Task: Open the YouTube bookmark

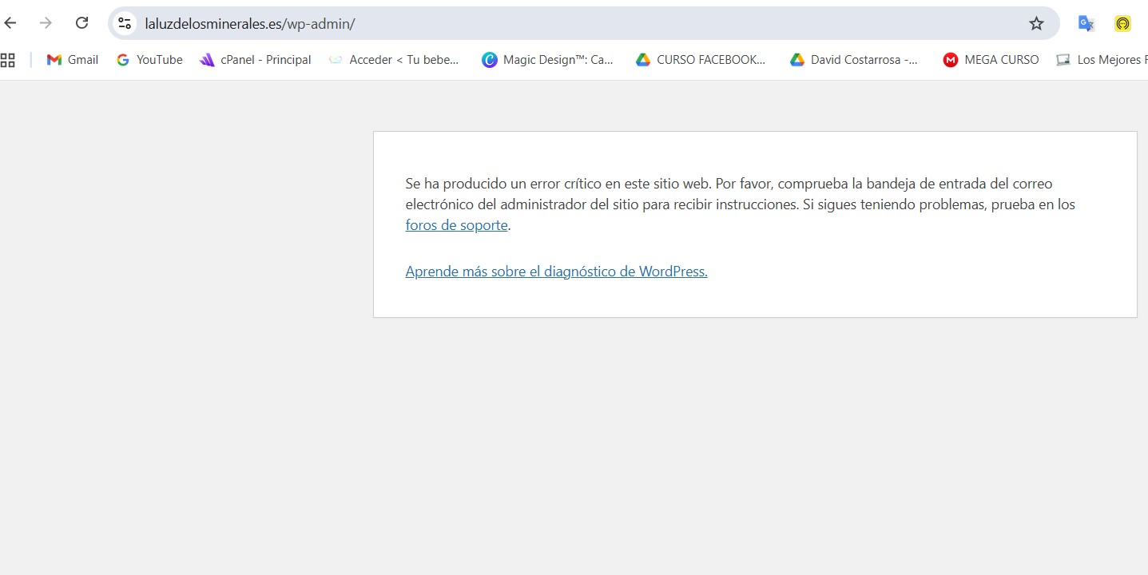Action: [149, 60]
